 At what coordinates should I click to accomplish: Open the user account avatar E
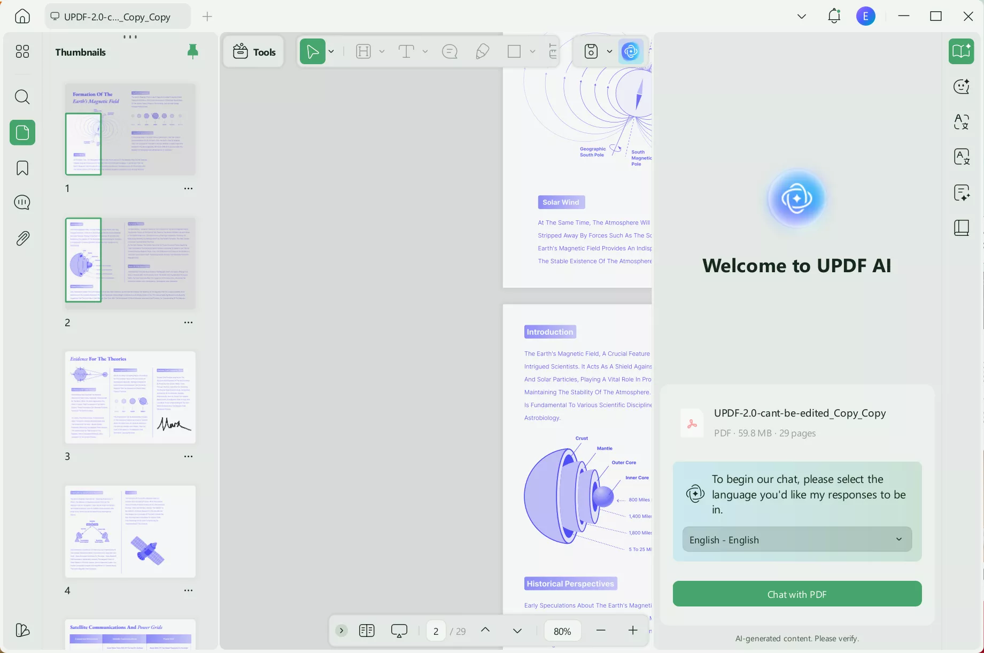click(865, 17)
